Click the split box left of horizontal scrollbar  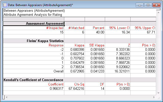pyautogui.click(x=4, y=97)
